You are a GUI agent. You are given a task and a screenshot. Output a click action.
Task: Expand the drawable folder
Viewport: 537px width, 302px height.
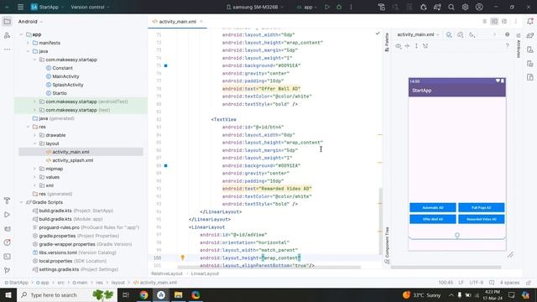click(x=34, y=135)
